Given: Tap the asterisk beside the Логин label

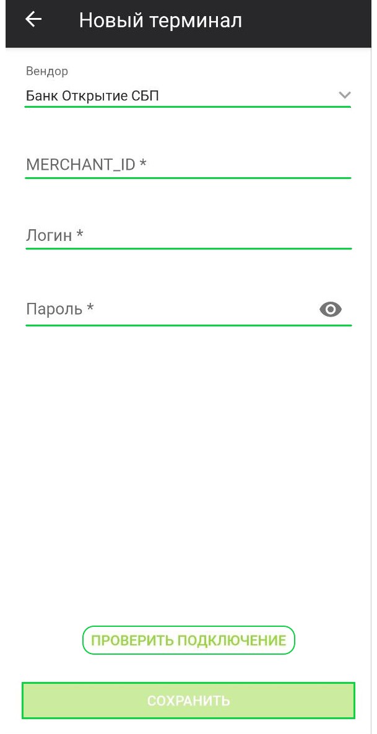Looking at the screenshot, I should 79,234.
